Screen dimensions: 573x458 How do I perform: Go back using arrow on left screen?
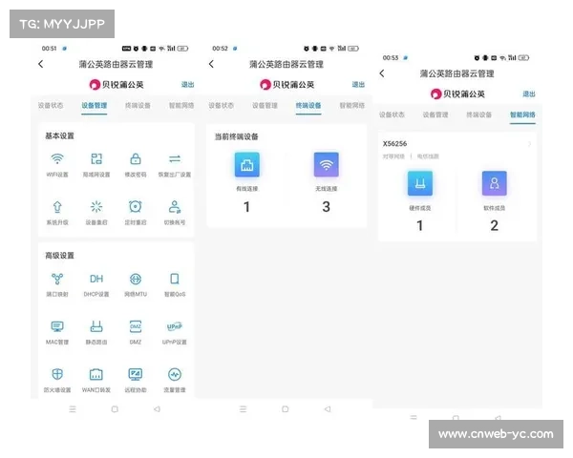tap(41, 64)
